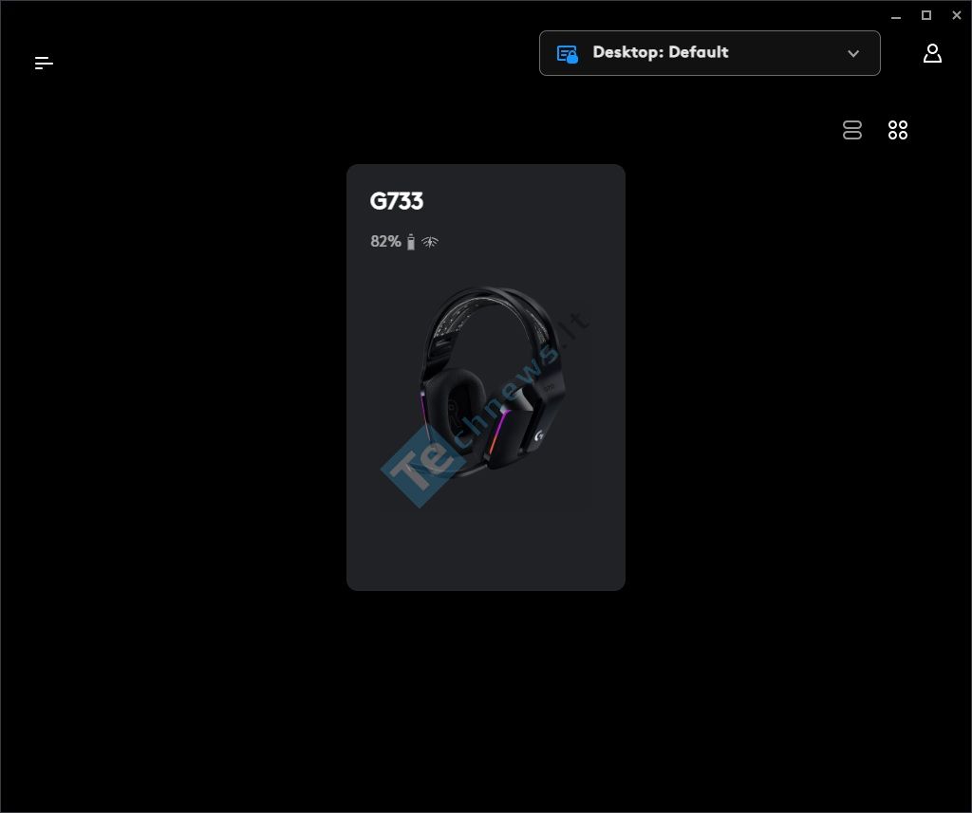
Task: Open the hamburger navigation menu
Action: point(44,63)
